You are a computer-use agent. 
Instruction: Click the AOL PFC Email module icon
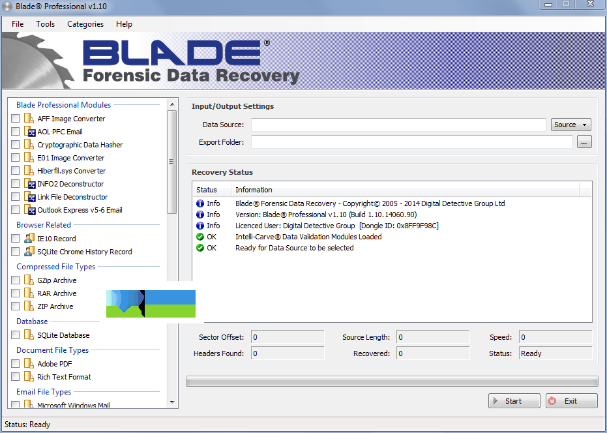click(30, 131)
